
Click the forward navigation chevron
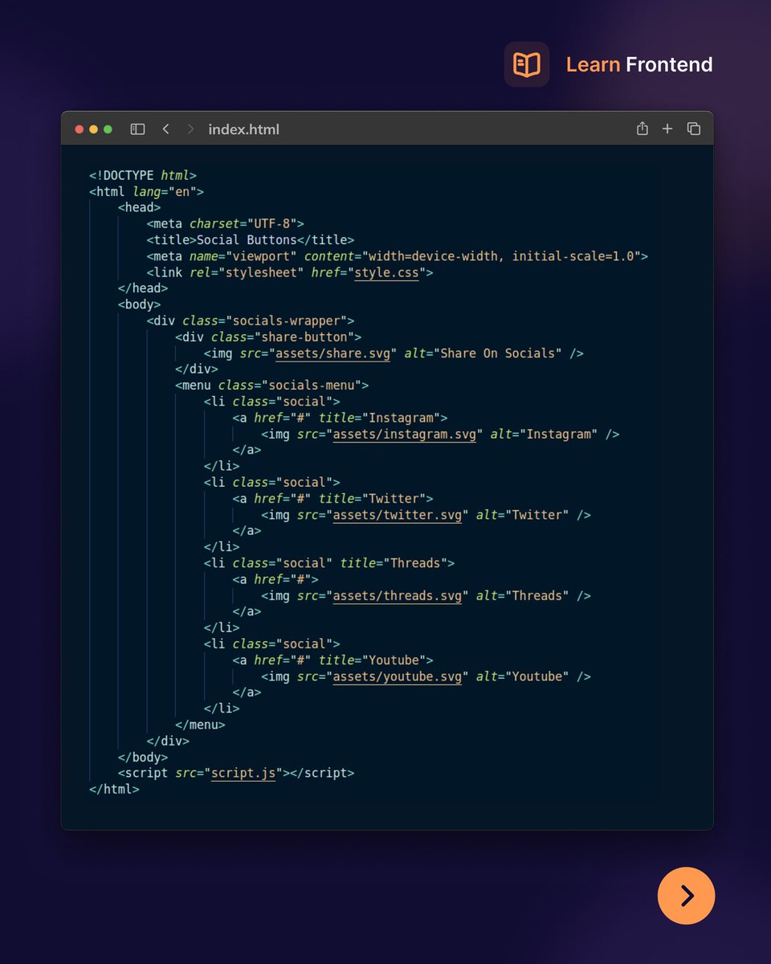[192, 129]
